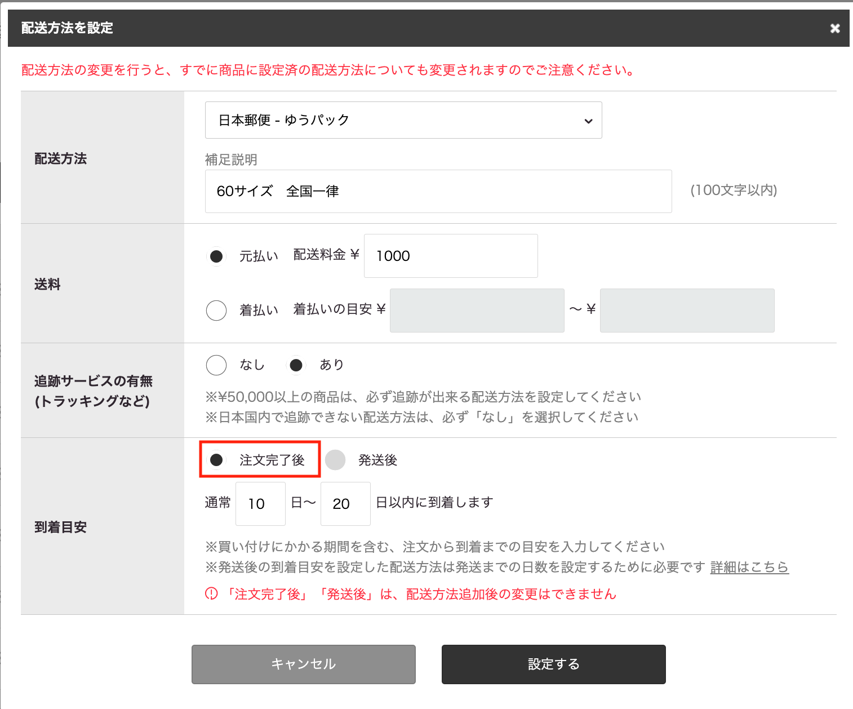The image size is (853, 709).
Task: Open the 日本郵便 - ゆうパック shipping method dropdown
Action: pyautogui.click(x=403, y=120)
